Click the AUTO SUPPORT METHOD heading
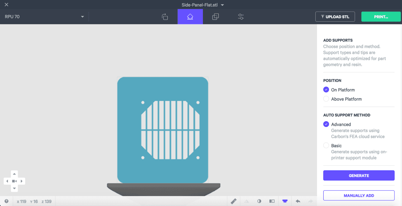The height and width of the screenshot is (206, 402). (347, 115)
